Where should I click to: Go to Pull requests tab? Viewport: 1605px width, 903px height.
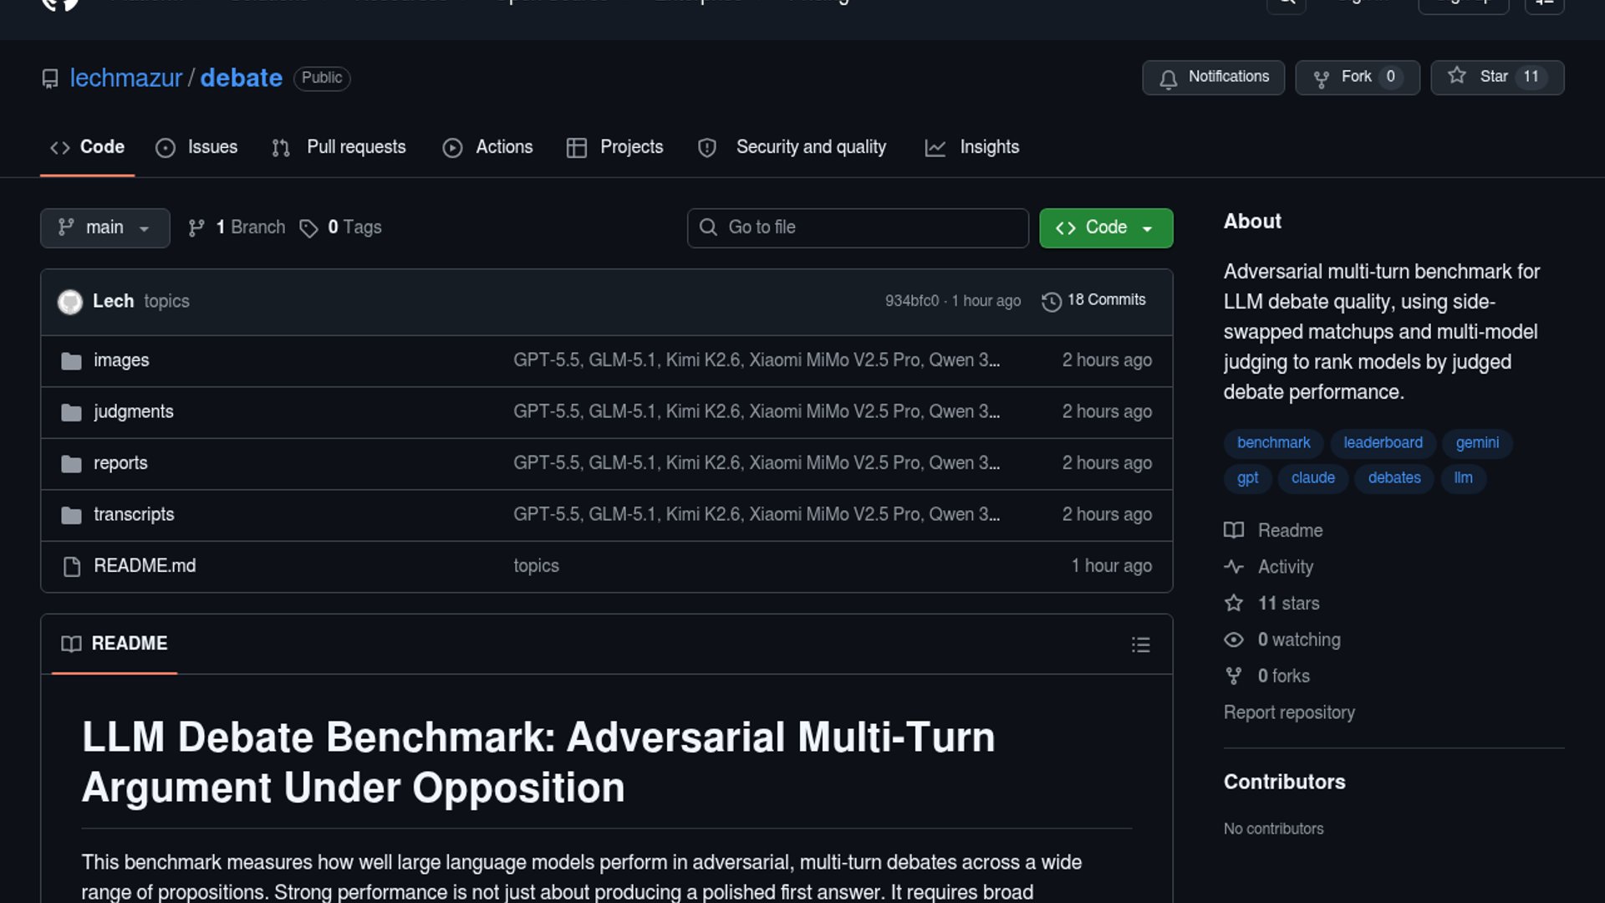[x=339, y=147]
